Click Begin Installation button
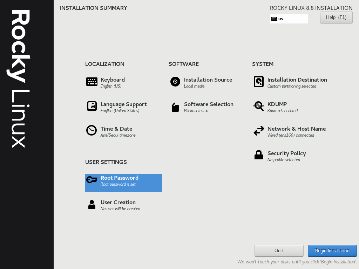Screen dimensions: 359x269 tap(332, 251)
